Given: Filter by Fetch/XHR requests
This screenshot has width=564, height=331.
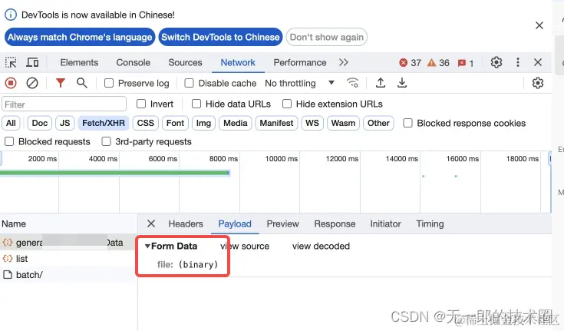Looking at the screenshot, I should click(104, 123).
